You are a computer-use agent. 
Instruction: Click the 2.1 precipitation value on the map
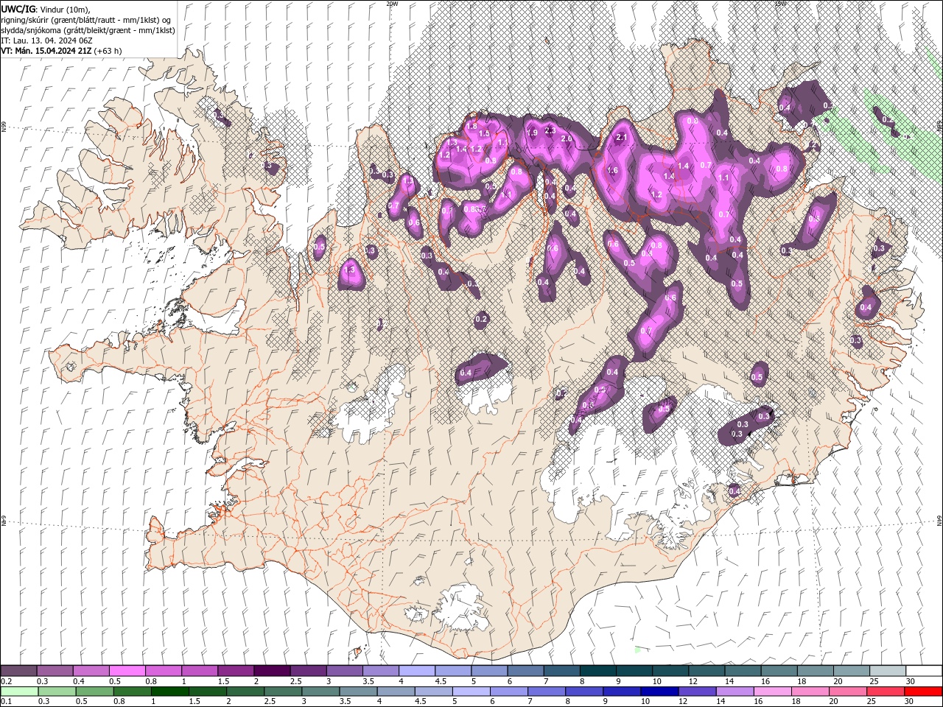coord(621,137)
